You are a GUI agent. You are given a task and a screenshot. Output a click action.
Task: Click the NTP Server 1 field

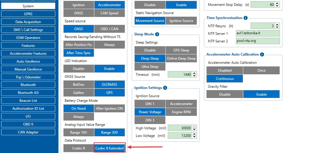[x=258, y=33]
